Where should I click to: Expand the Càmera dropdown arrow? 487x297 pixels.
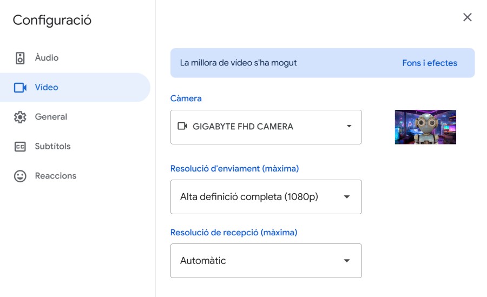[349, 127]
